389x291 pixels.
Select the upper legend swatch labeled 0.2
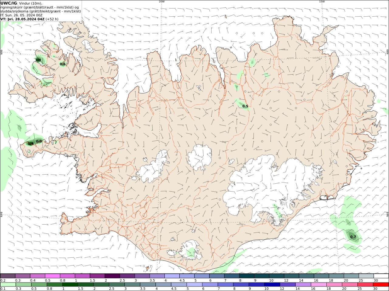pos(8,276)
